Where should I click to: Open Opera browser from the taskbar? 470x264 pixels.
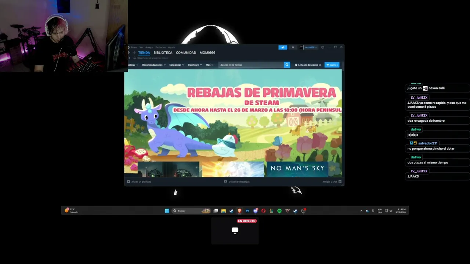[263, 211]
